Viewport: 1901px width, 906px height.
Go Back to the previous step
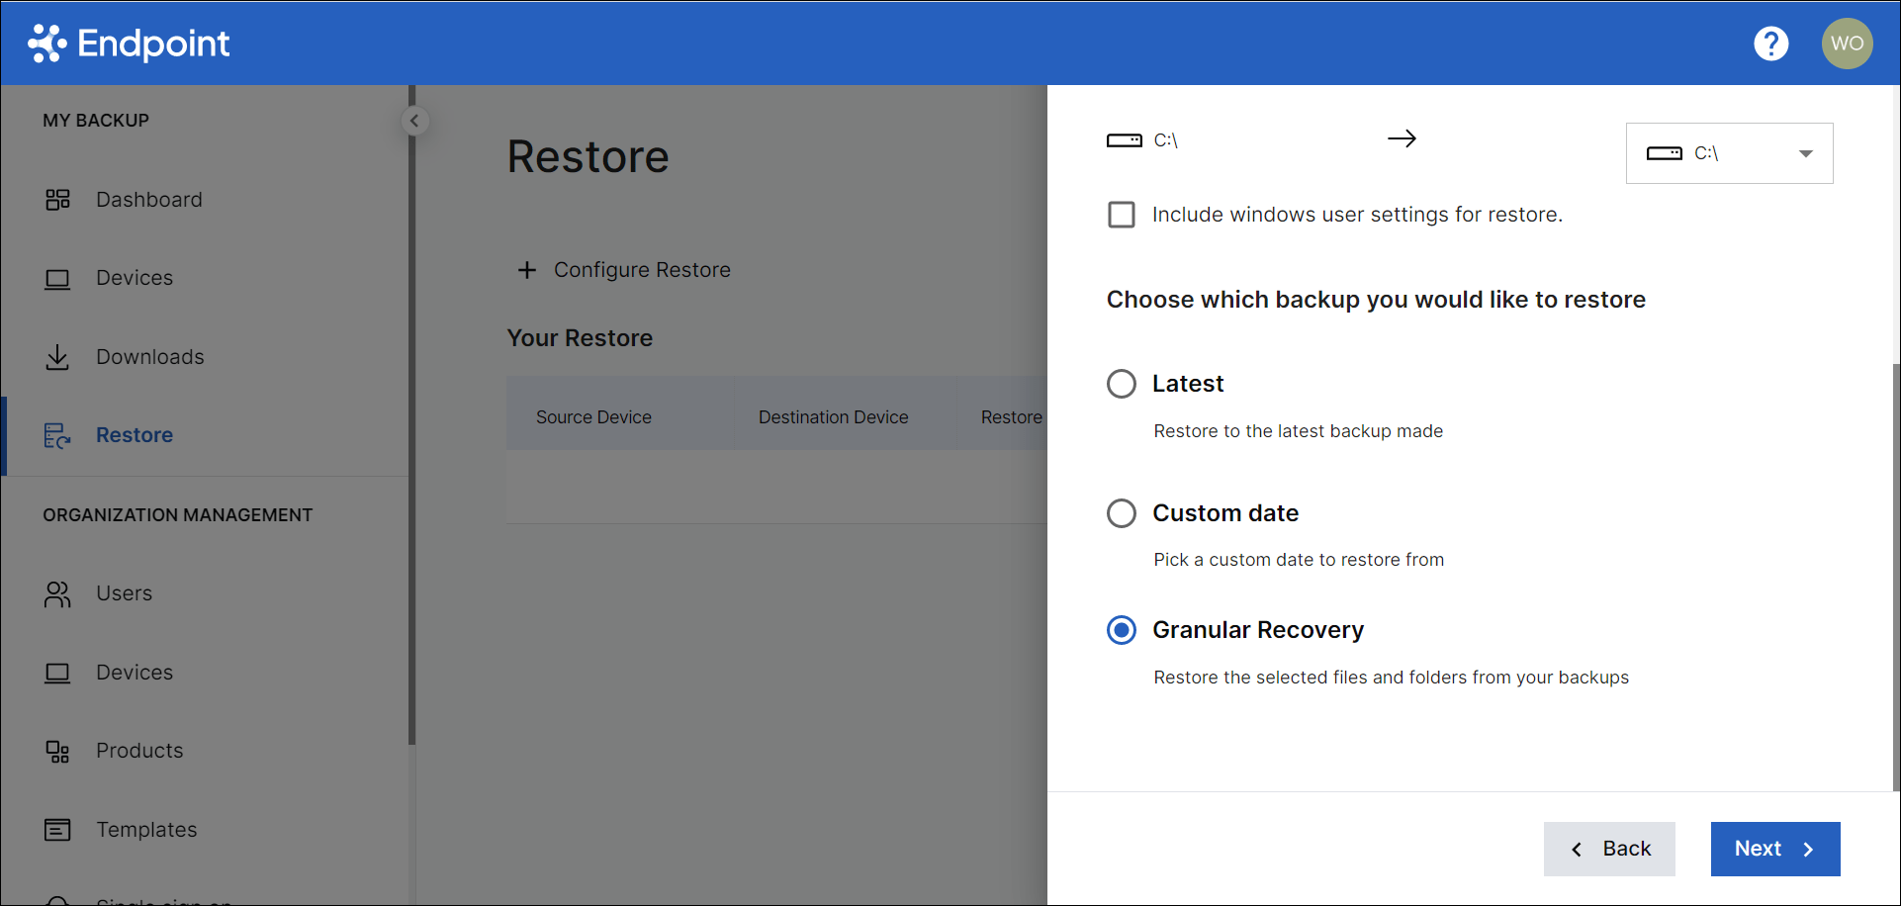[x=1609, y=849]
